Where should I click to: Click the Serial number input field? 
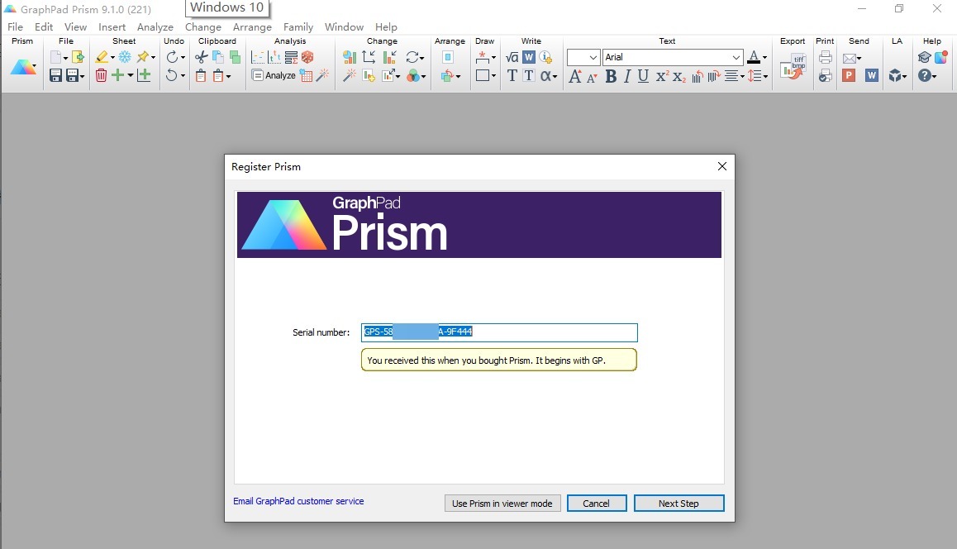click(499, 332)
